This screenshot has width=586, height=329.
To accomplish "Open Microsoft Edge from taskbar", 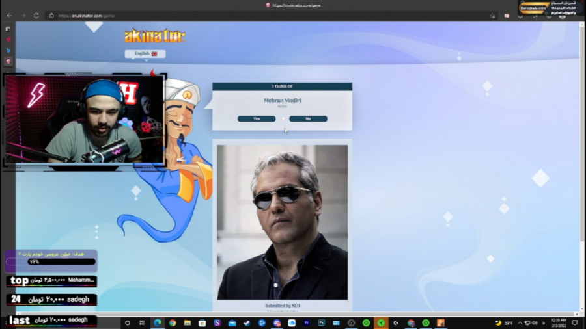I will click(158, 323).
